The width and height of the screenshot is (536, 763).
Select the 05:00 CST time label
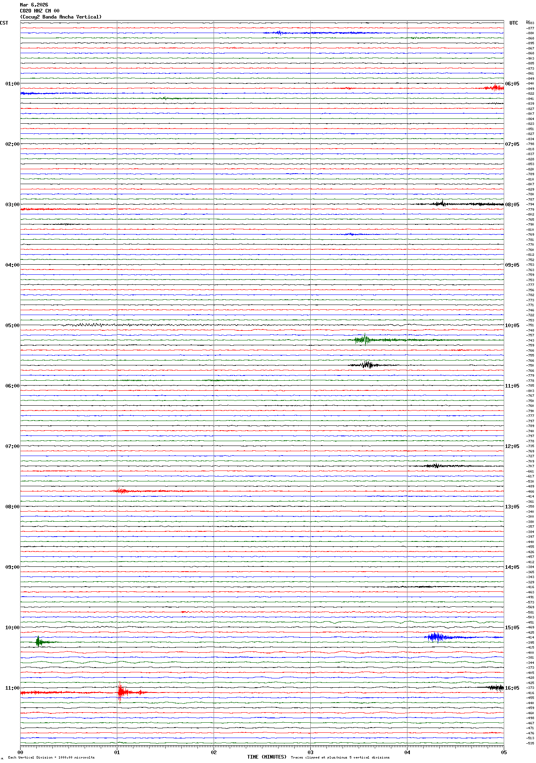[12, 326]
